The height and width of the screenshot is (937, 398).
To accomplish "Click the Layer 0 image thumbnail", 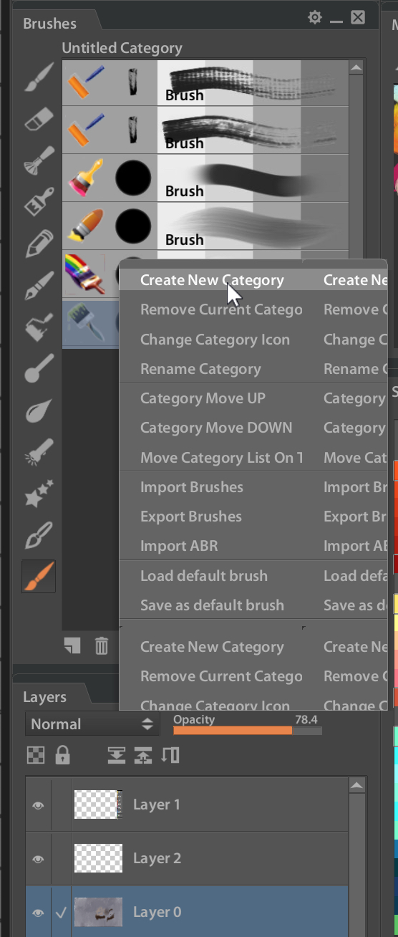I will pos(99,912).
